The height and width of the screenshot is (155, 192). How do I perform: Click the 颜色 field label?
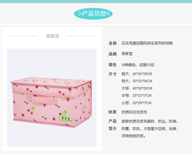pos(113,65)
